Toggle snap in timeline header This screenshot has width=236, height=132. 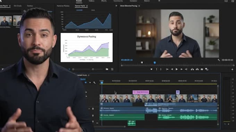pos(86,82)
